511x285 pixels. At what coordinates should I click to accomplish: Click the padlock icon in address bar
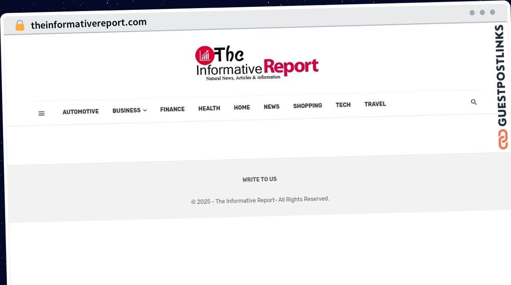click(x=20, y=26)
